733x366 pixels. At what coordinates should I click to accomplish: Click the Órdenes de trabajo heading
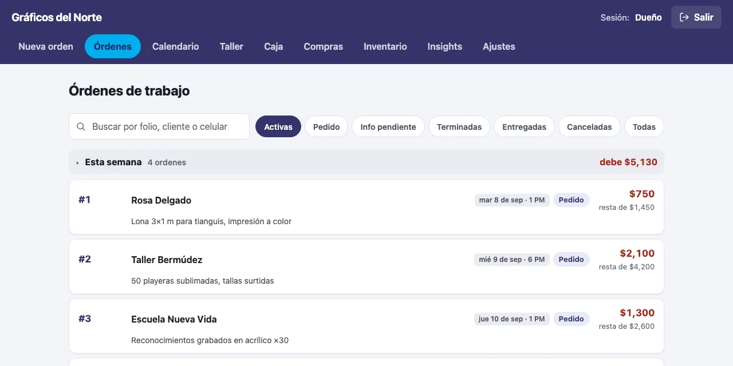click(x=129, y=90)
